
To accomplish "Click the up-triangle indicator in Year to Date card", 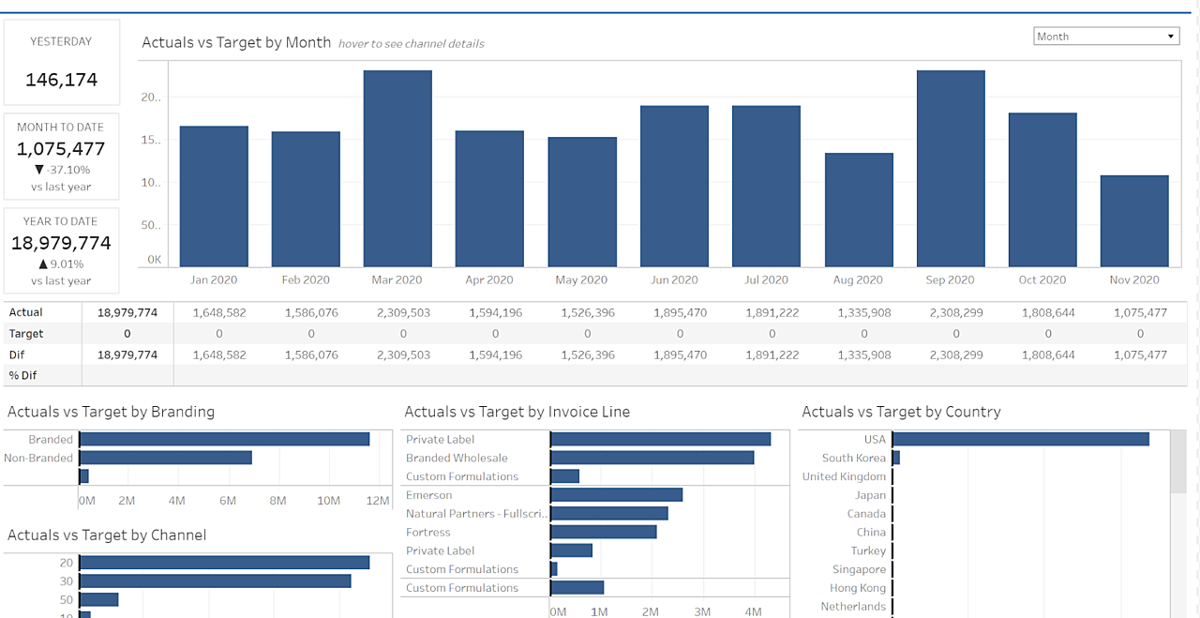I will (x=42, y=264).
